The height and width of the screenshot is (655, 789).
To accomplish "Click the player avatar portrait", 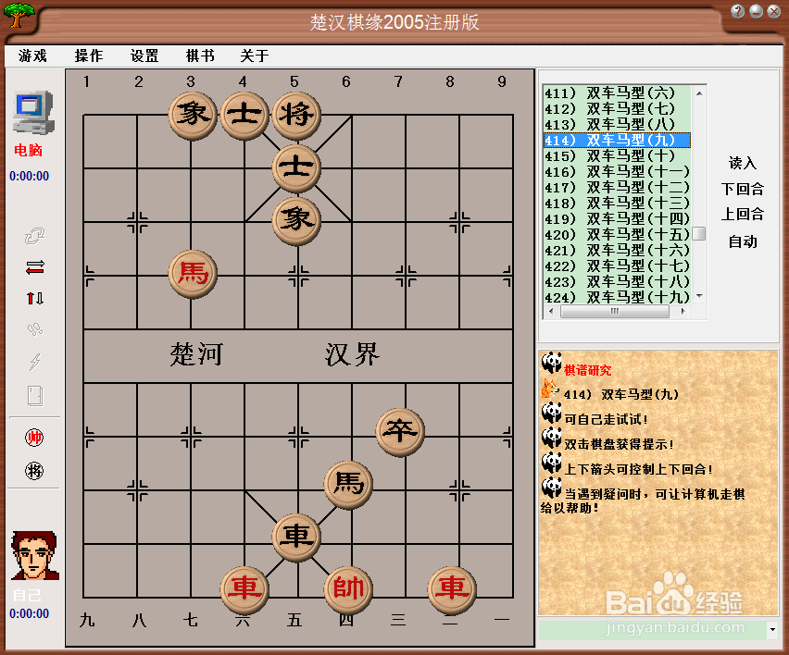I will click(34, 555).
